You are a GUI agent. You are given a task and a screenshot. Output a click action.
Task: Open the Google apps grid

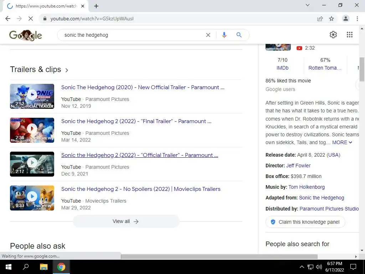350,35
